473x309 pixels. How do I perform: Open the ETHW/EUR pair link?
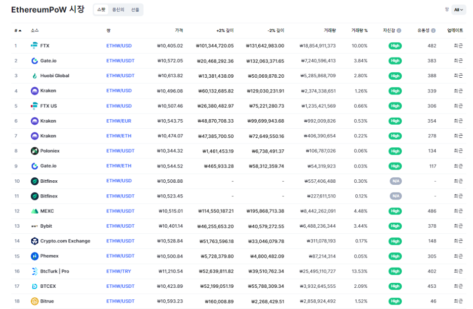tap(119, 121)
